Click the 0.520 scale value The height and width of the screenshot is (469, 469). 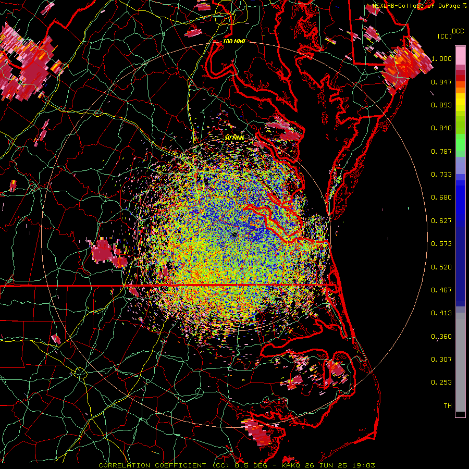[x=441, y=267]
